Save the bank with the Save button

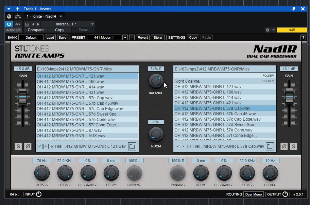click(x=63, y=38)
